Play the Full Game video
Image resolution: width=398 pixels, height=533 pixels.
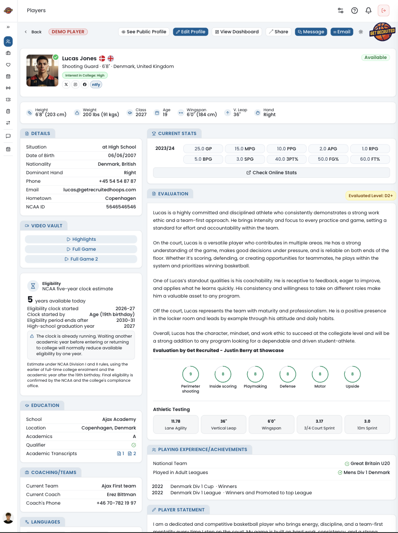(x=81, y=249)
